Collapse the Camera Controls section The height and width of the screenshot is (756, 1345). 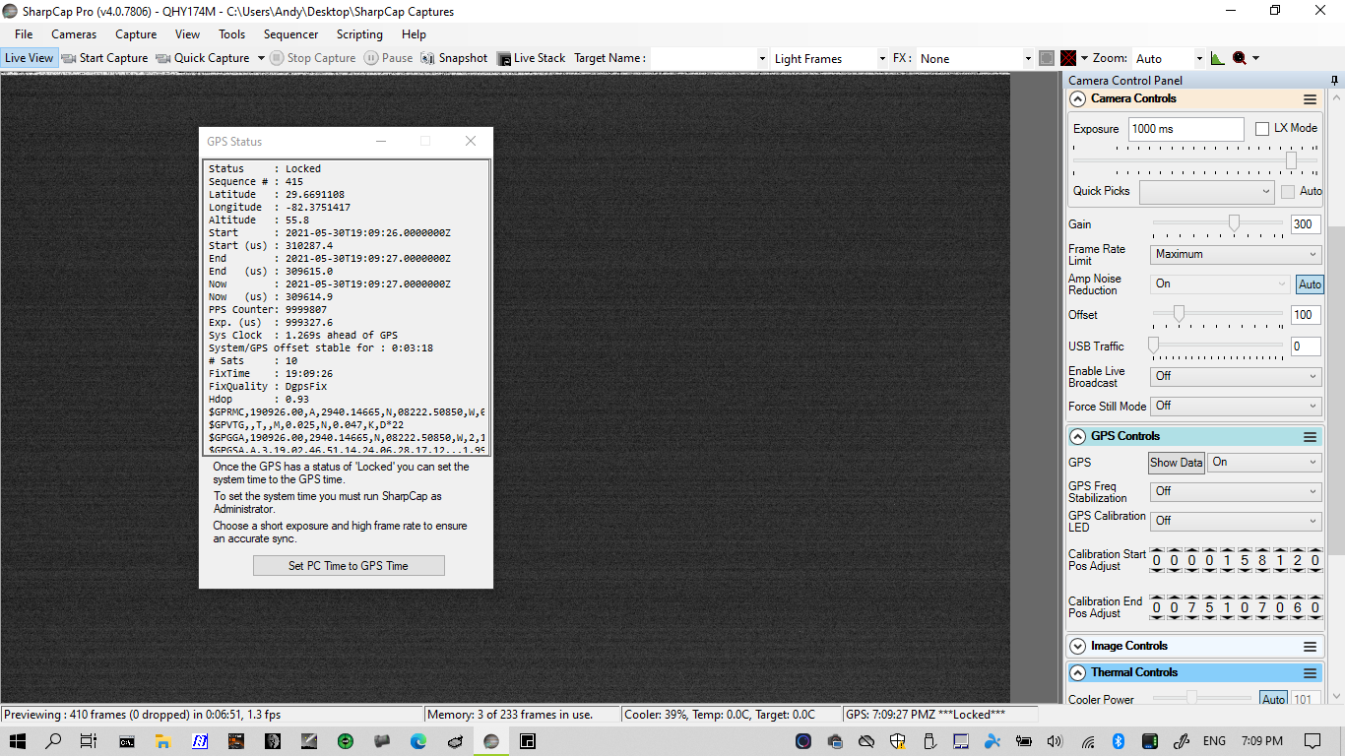tap(1077, 99)
